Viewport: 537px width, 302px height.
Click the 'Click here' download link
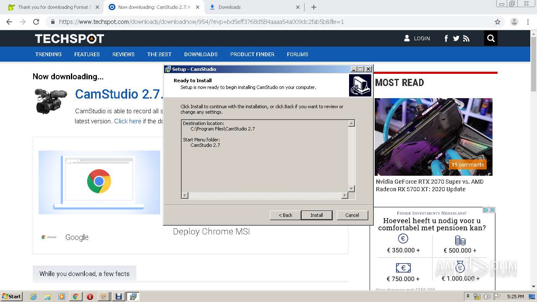tap(128, 121)
